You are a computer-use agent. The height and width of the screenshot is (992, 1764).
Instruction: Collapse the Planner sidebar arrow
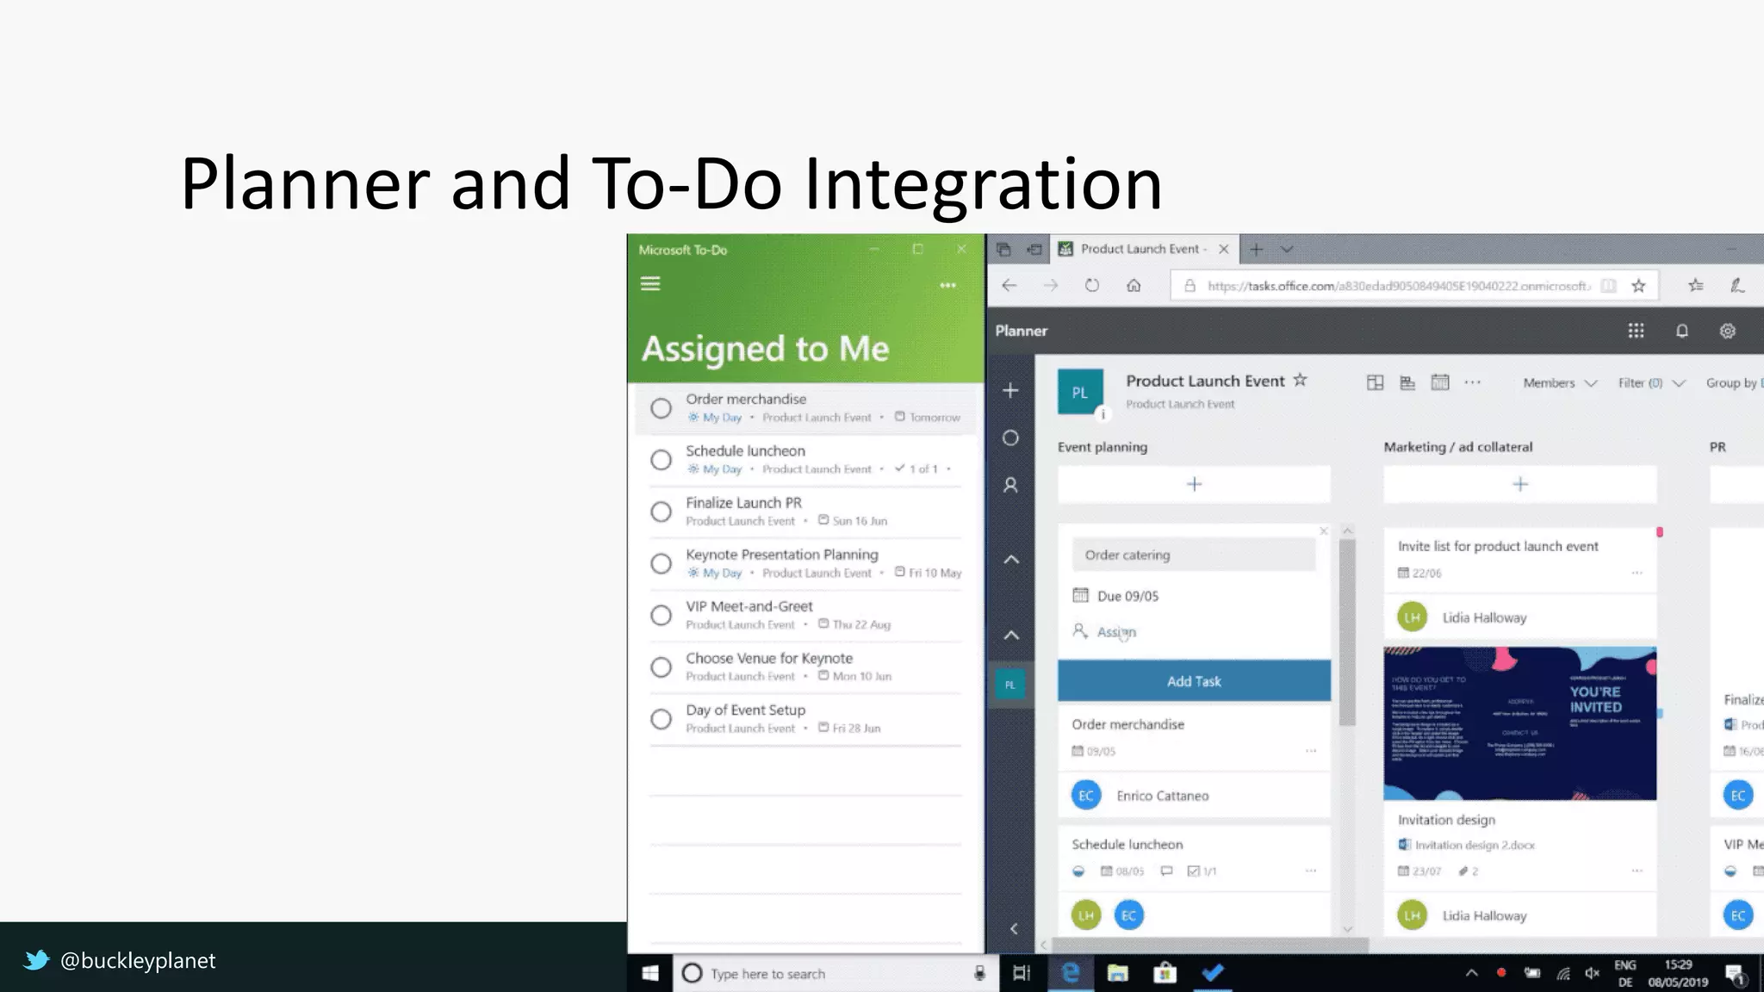tap(1013, 928)
